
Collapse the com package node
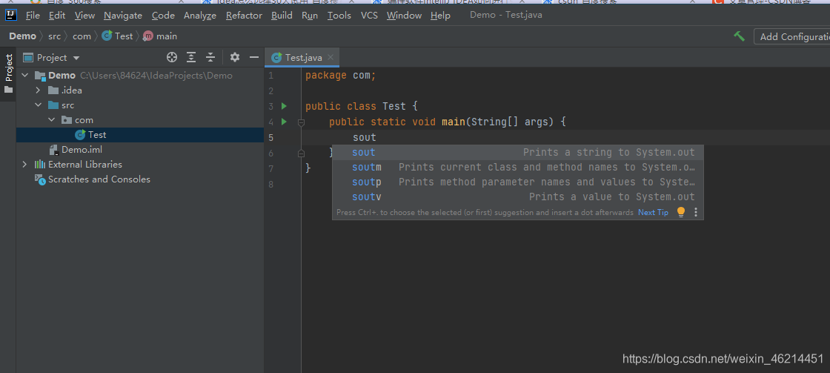point(51,119)
